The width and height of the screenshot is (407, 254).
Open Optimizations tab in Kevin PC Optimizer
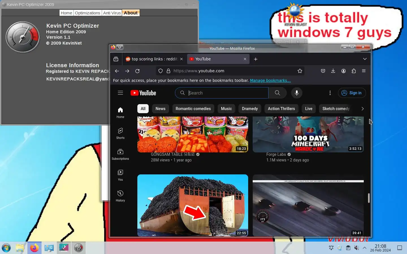(88, 13)
